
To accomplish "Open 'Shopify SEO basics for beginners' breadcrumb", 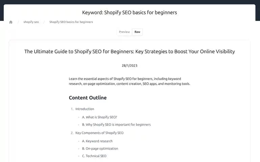I will tap(71, 22).
